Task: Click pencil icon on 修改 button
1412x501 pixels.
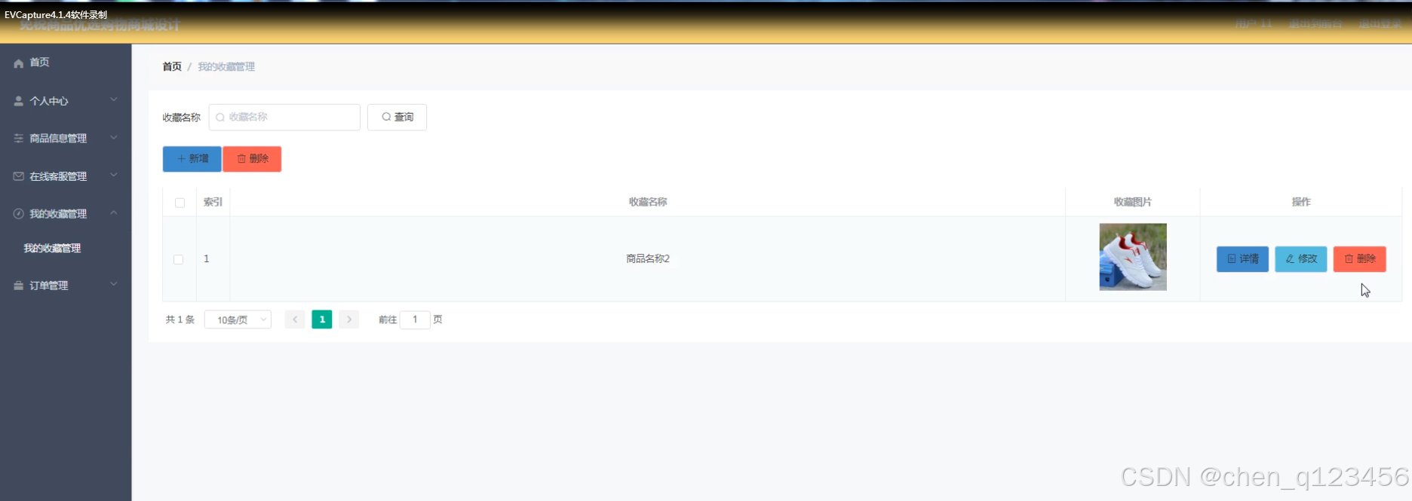Action: (x=1290, y=259)
